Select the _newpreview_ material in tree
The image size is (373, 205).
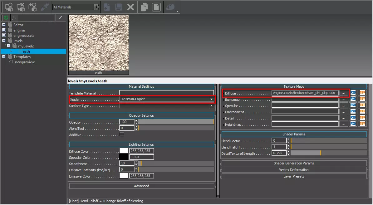(x=25, y=62)
